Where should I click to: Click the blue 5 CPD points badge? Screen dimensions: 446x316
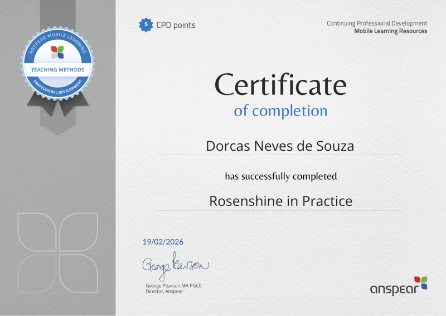pos(146,25)
